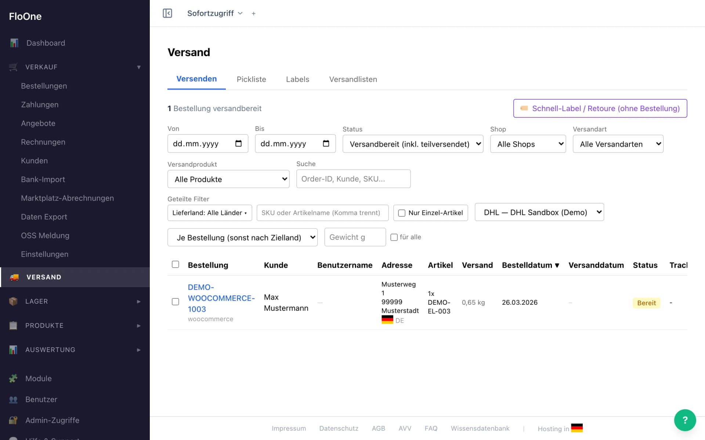Open the DHL Sandbox (Demo) carrier dropdown
The width and height of the screenshot is (705, 440).
coord(539,212)
